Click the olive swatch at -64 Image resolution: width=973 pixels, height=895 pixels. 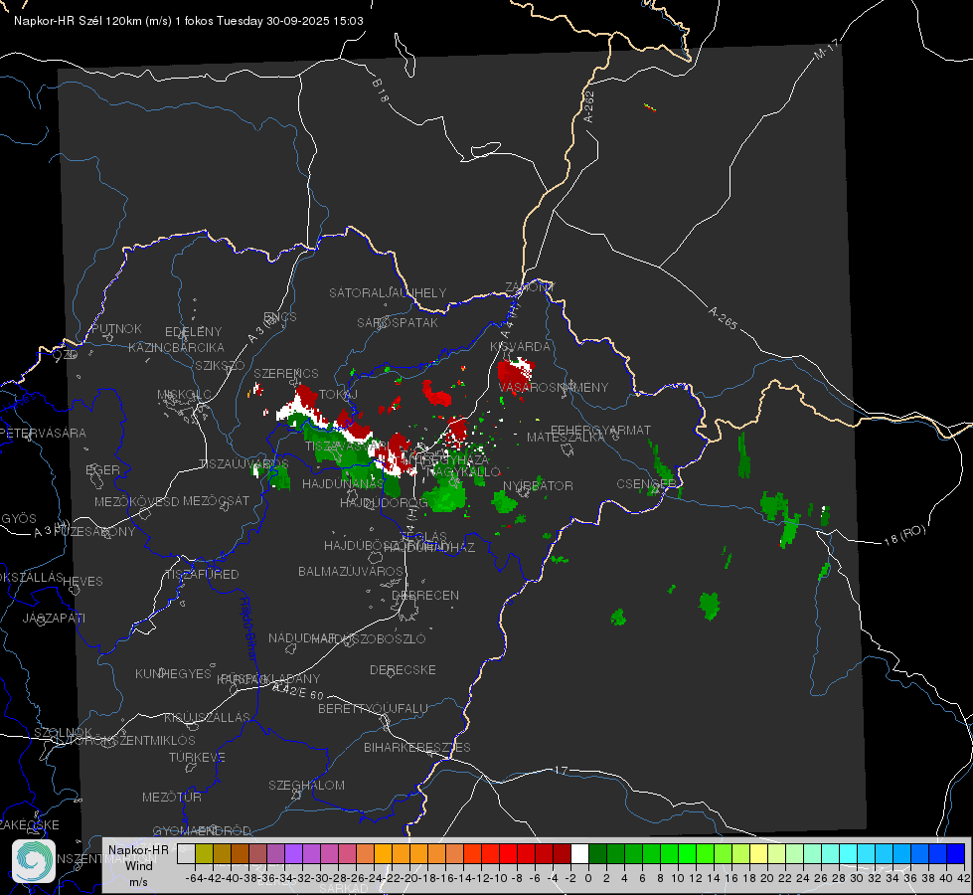pos(204,854)
